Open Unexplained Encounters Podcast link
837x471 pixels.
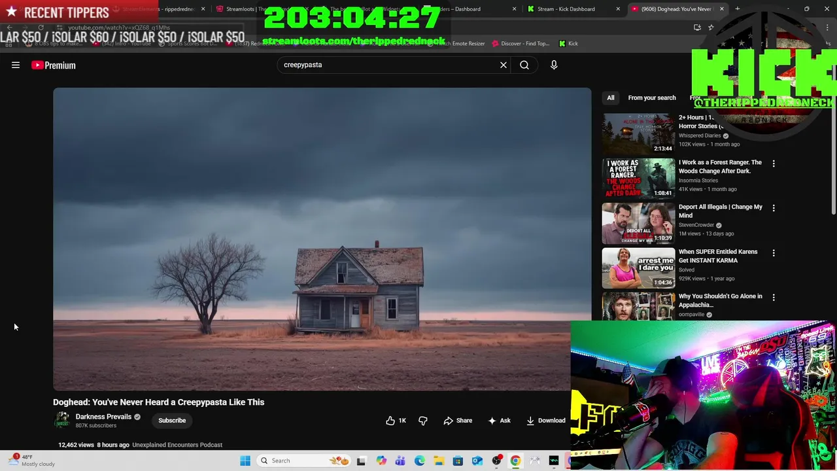[x=177, y=445]
